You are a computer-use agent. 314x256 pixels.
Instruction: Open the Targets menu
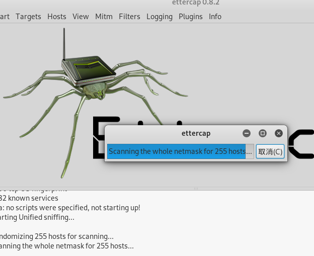[28, 17]
